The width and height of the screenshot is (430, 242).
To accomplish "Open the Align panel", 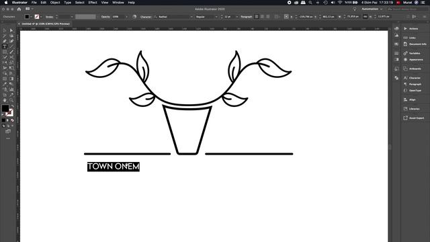I will click(412, 99).
